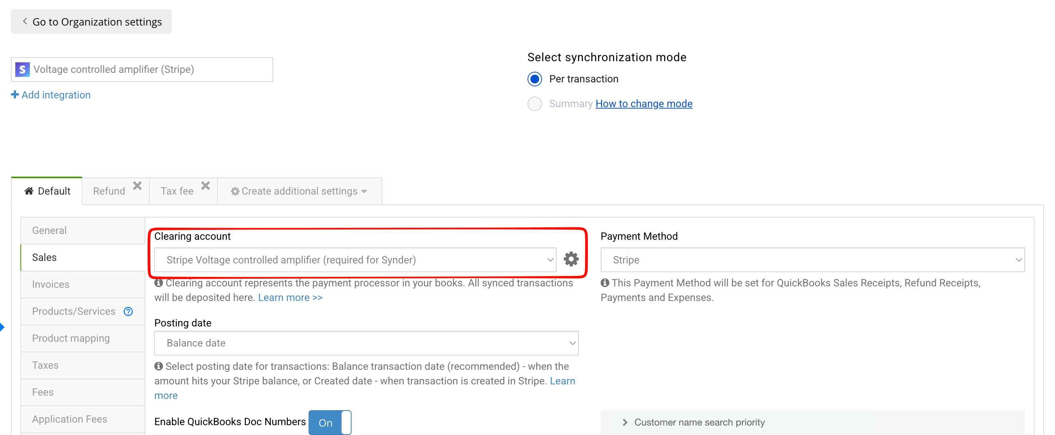The width and height of the screenshot is (1055, 435).
Task: Click Learn more >> under Clearing account
Action: click(x=290, y=297)
